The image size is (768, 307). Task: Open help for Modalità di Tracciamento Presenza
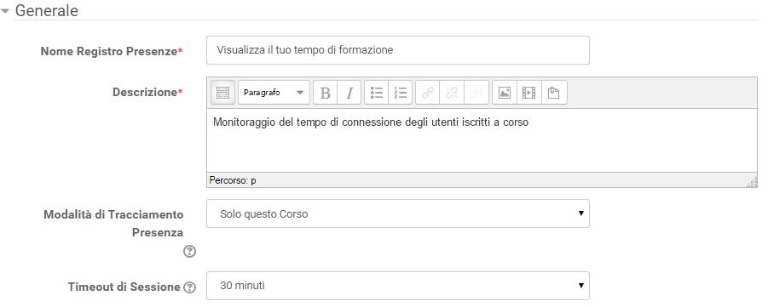[x=189, y=252]
